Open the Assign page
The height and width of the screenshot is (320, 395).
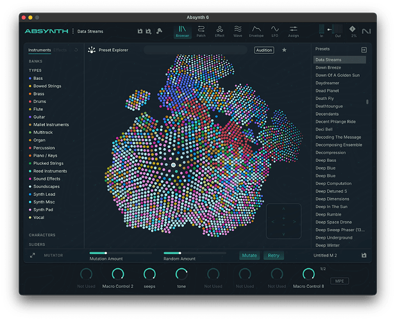(293, 31)
